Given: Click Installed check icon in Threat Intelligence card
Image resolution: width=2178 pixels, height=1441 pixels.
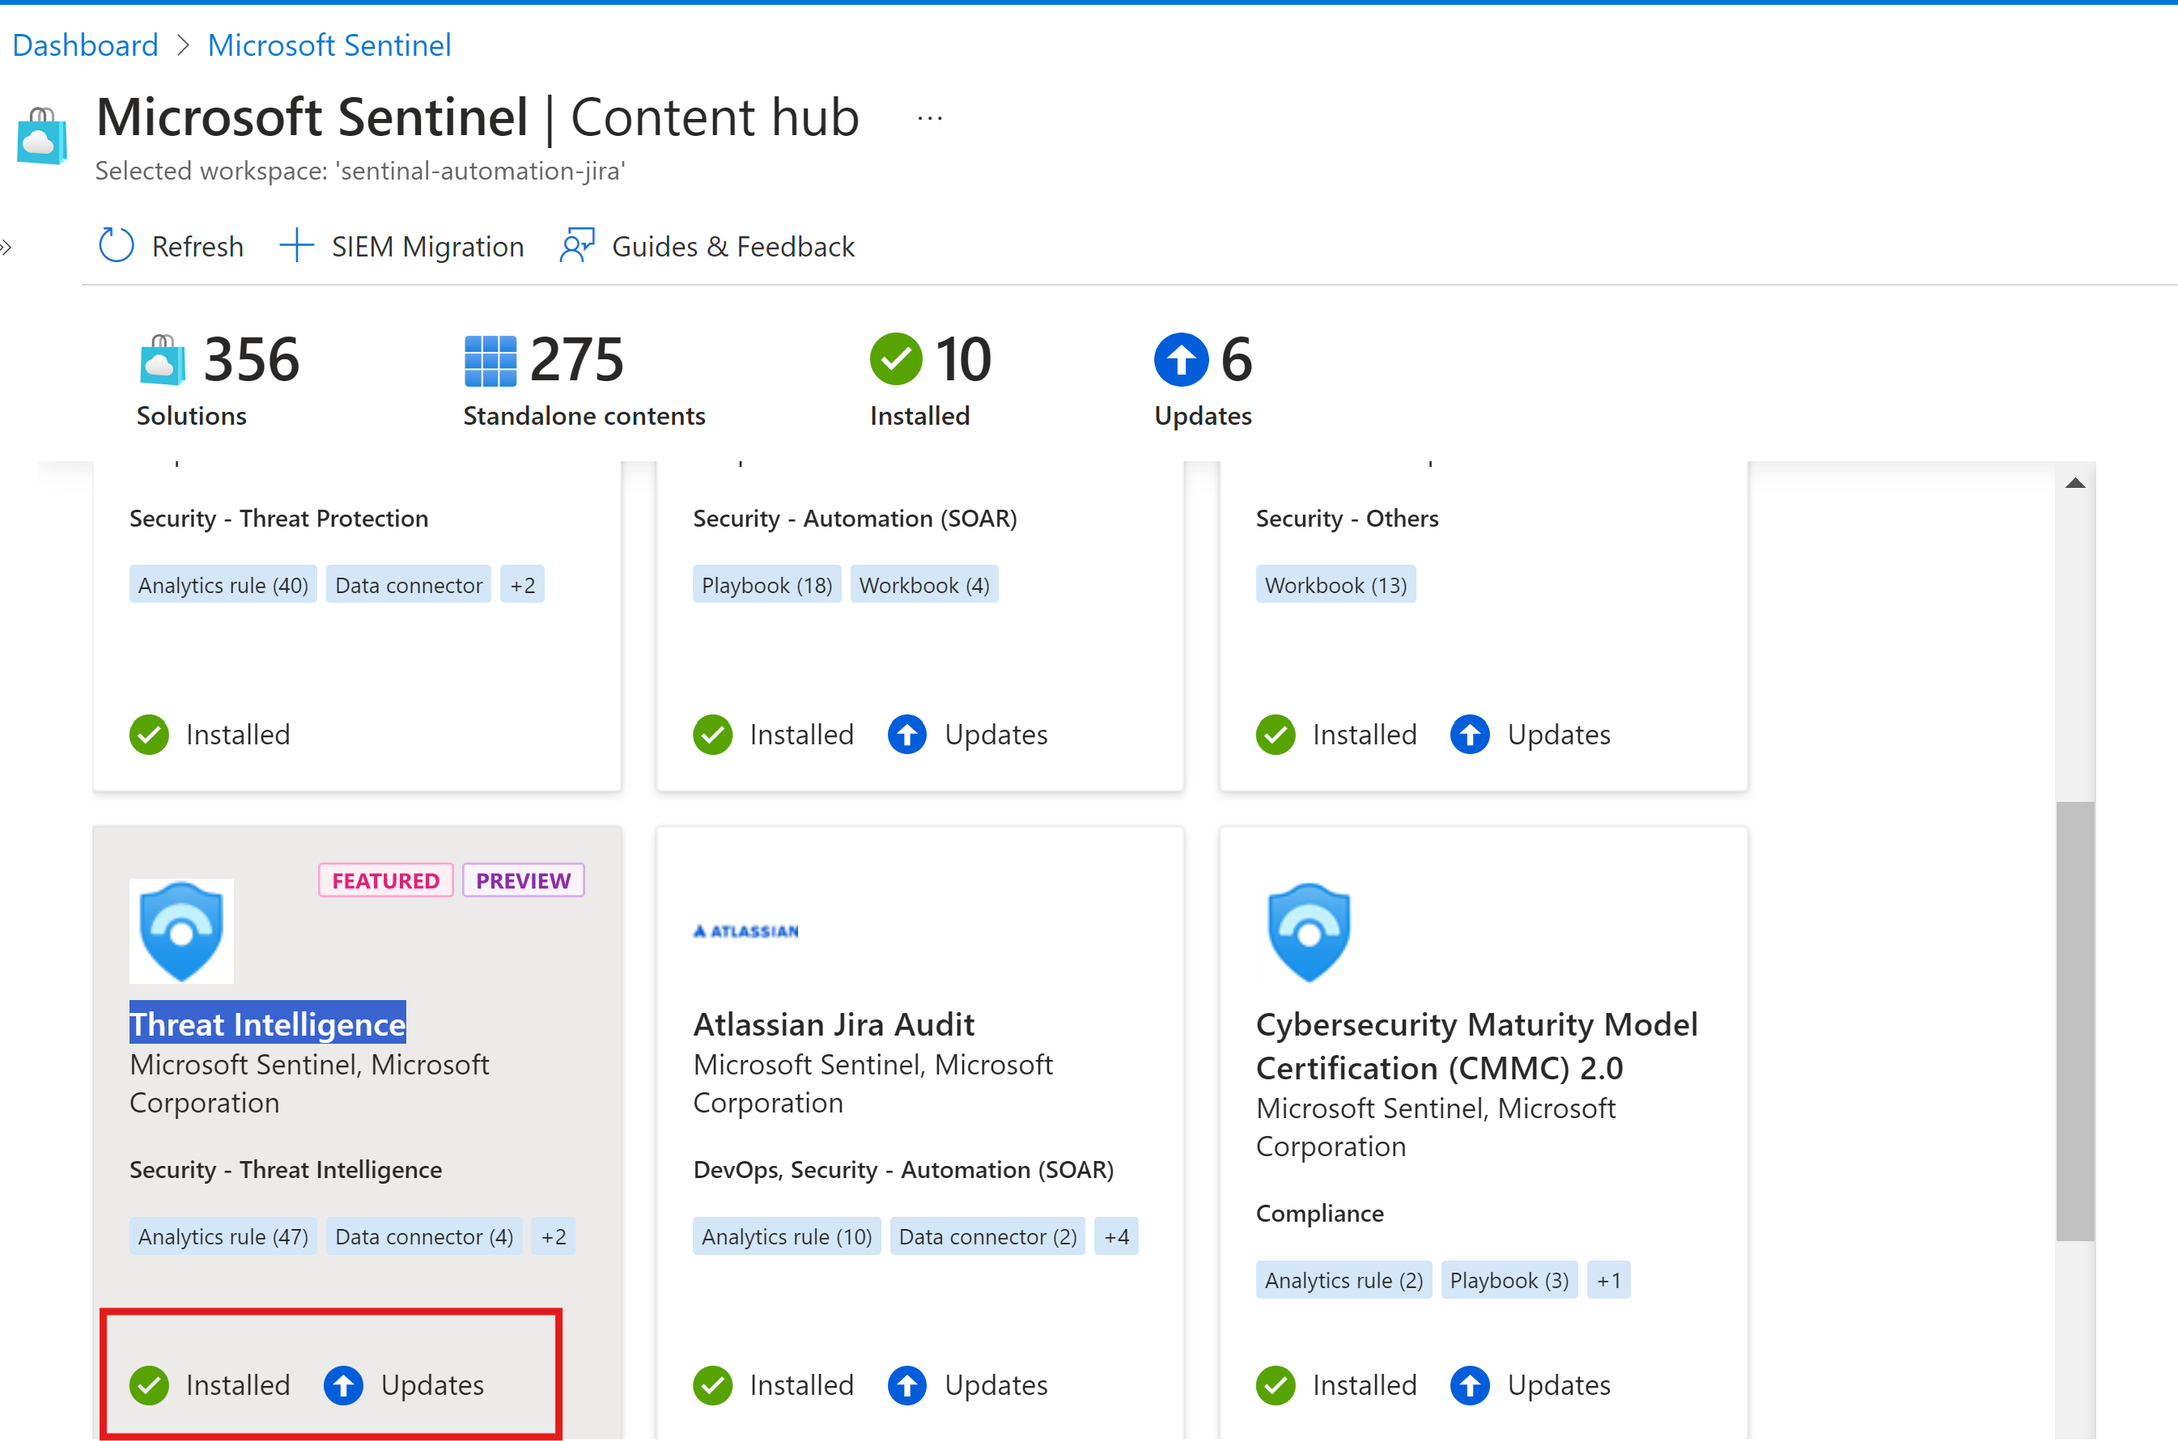Looking at the screenshot, I should point(149,1385).
